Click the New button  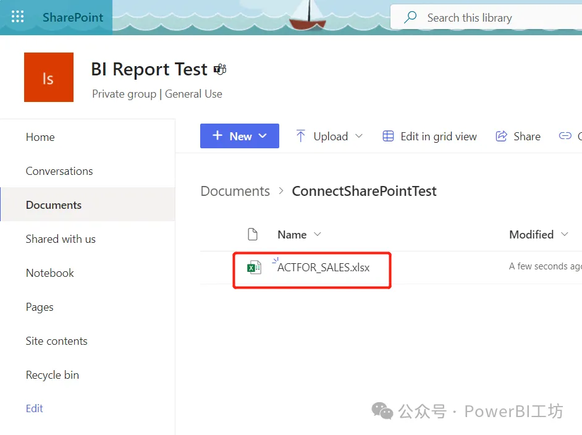(x=239, y=136)
